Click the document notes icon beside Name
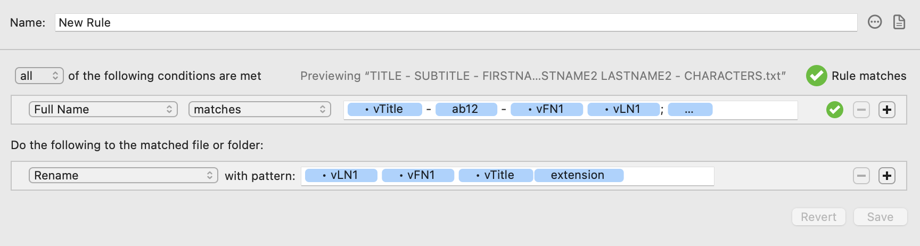 [x=899, y=22]
